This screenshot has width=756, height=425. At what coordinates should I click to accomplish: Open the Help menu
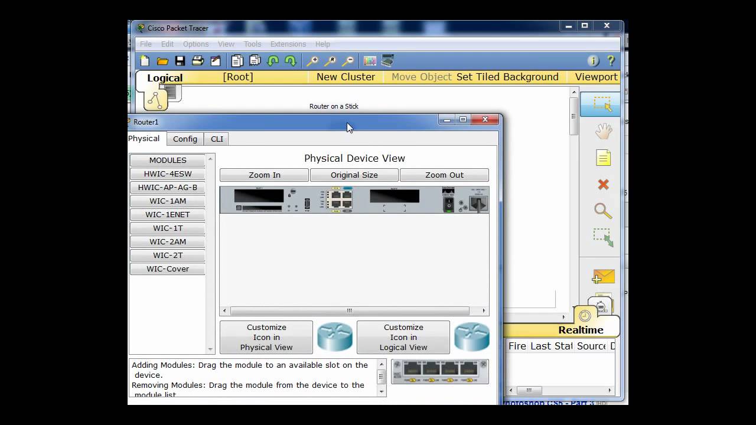click(322, 44)
